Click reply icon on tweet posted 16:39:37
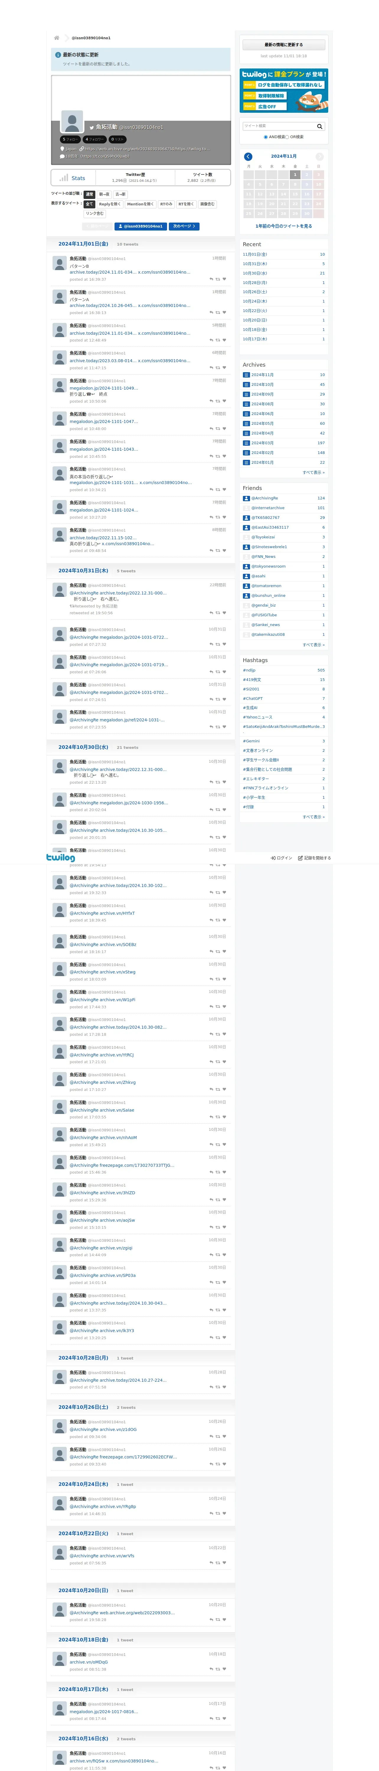The width and height of the screenshot is (379, 1771). click(x=211, y=279)
